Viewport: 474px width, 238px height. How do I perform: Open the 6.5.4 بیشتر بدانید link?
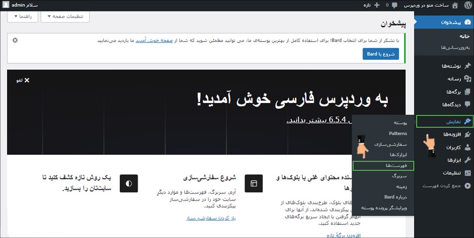319,120
